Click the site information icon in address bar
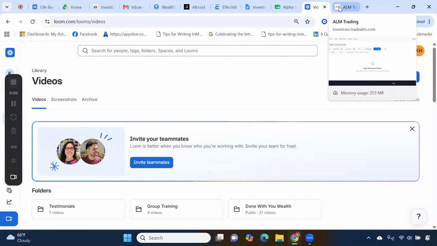 47,21
